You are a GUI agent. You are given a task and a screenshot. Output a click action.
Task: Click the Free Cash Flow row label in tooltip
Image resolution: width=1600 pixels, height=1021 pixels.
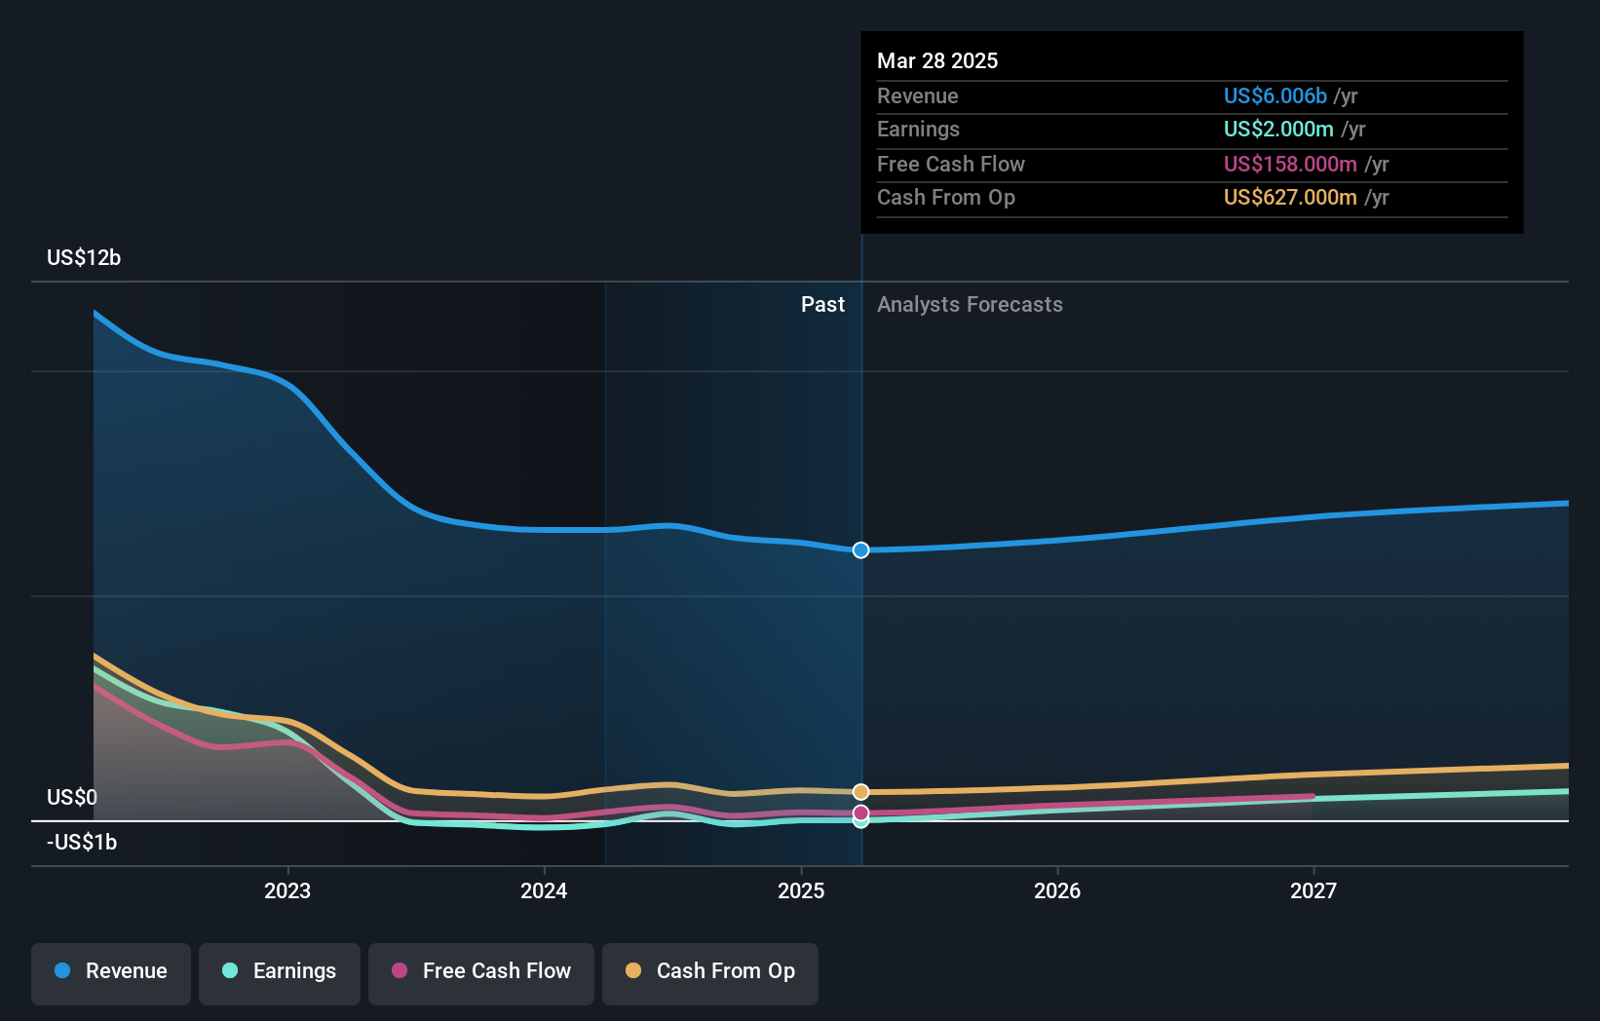click(x=951, y=164)
